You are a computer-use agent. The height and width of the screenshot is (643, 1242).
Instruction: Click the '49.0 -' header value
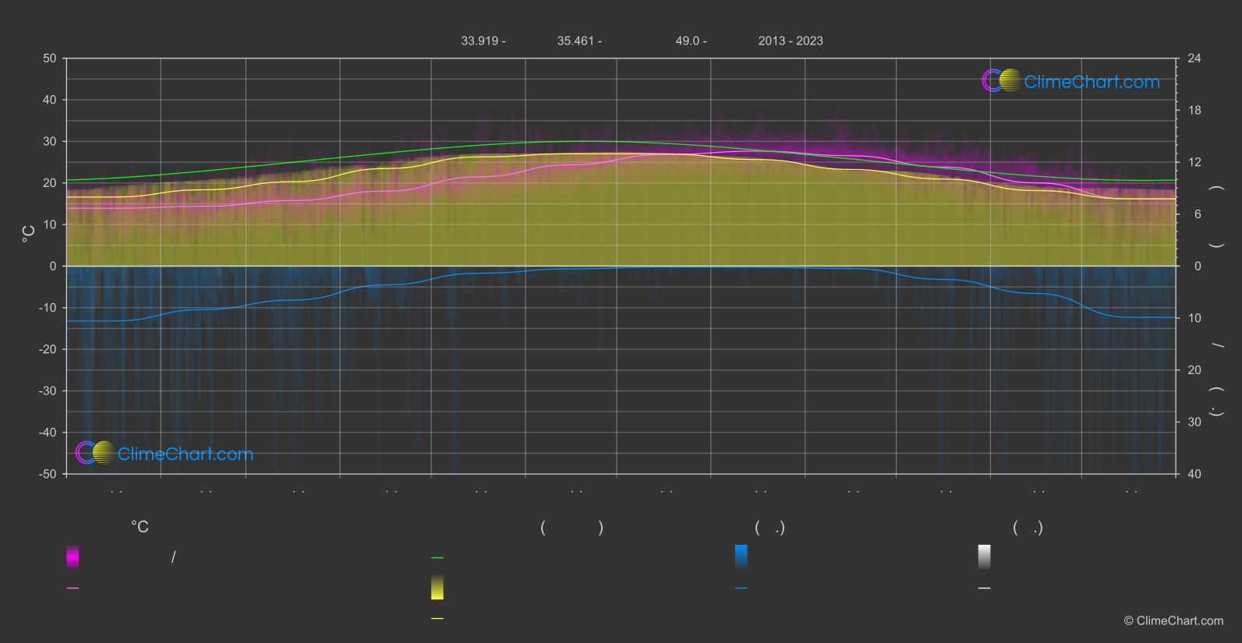[691, 41]
